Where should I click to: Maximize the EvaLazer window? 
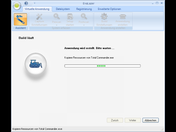click(157, 3)
